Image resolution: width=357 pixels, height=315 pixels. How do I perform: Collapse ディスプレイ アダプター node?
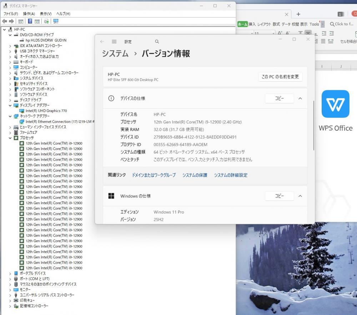10,105
